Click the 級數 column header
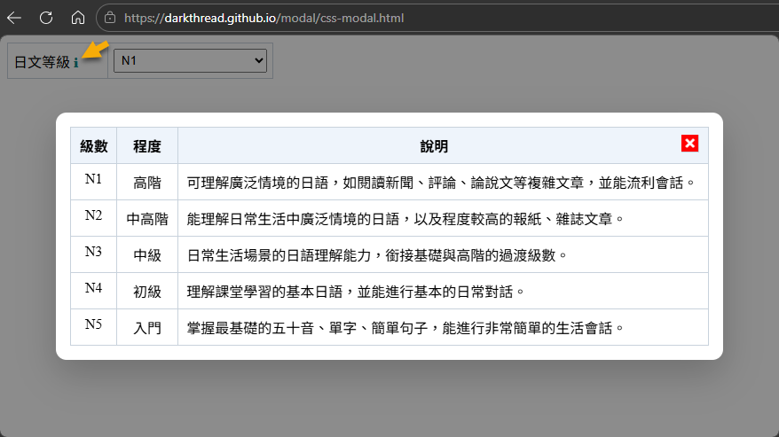The height and width of the screenshot is (437, 779). pyautogui.click(x=94, y=145)
